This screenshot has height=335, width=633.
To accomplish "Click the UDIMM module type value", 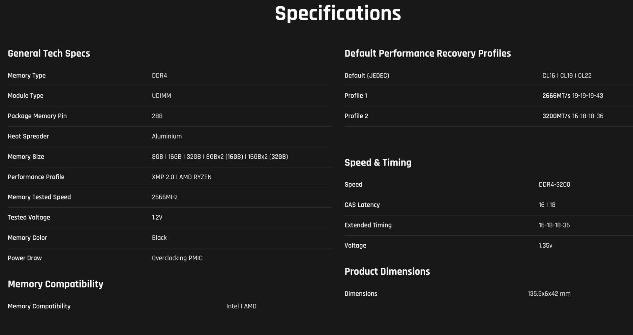I will (x=162, y=96).
